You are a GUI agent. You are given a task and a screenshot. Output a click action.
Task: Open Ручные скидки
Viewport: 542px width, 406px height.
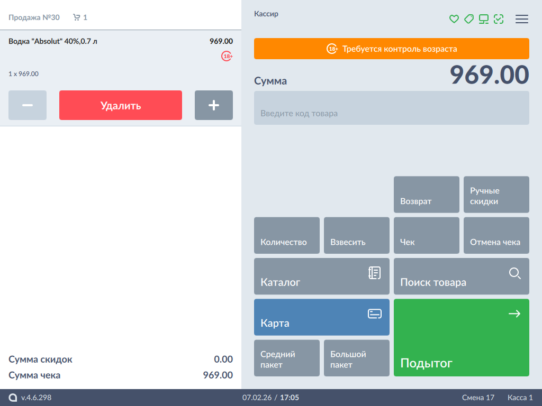point(496,195)
